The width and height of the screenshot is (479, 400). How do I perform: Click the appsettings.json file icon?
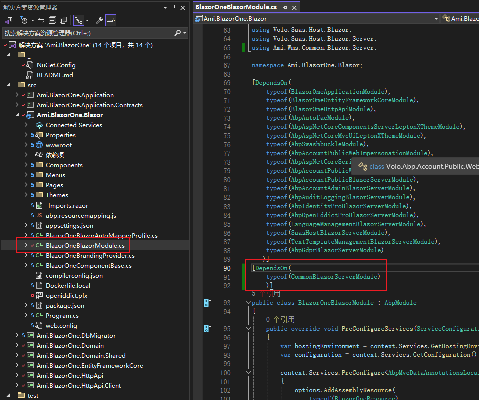(39, 226)
